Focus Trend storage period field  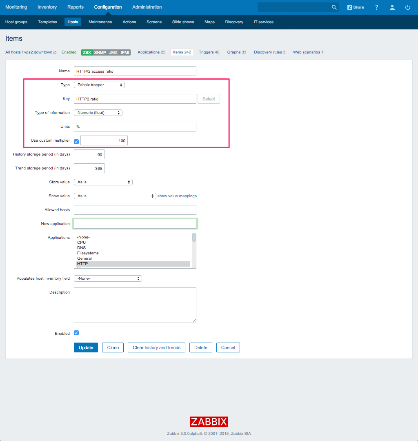point(89,168)
